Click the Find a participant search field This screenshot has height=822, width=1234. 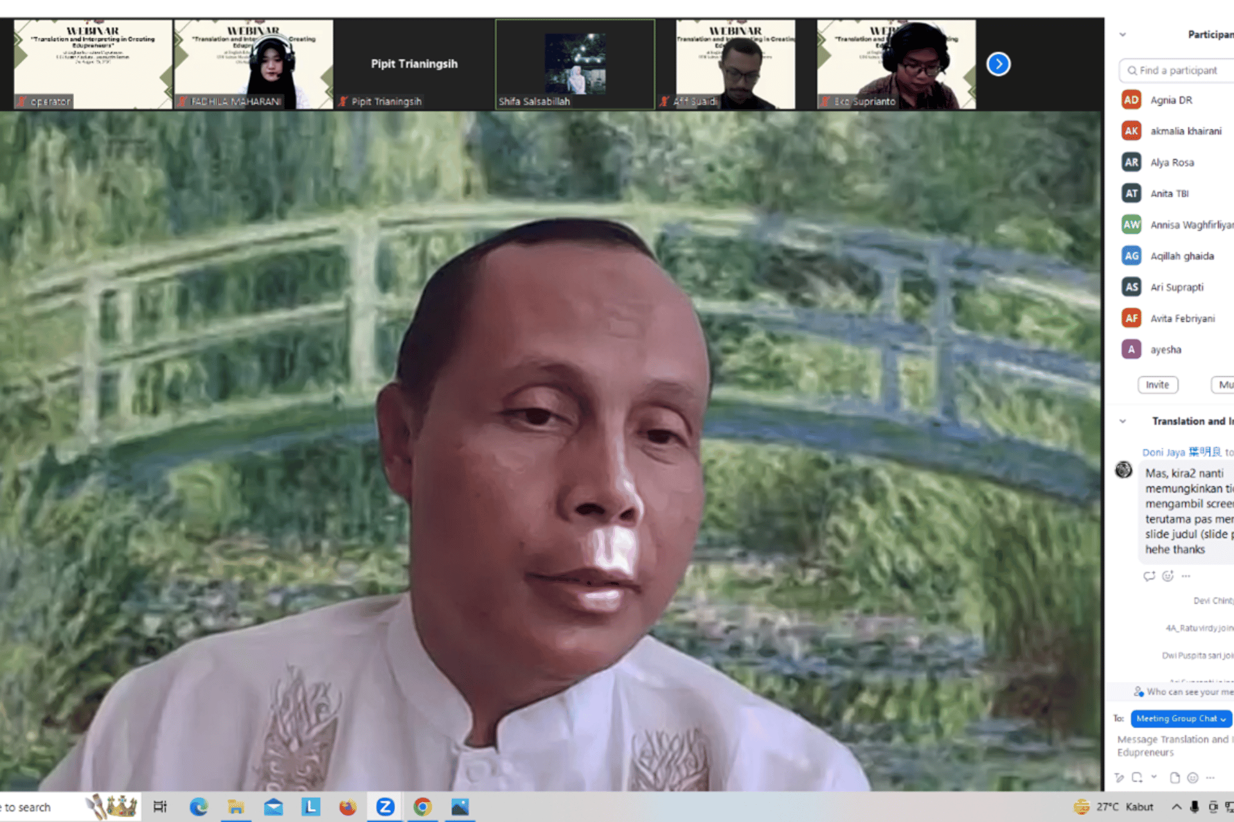tap(1177, 70)
